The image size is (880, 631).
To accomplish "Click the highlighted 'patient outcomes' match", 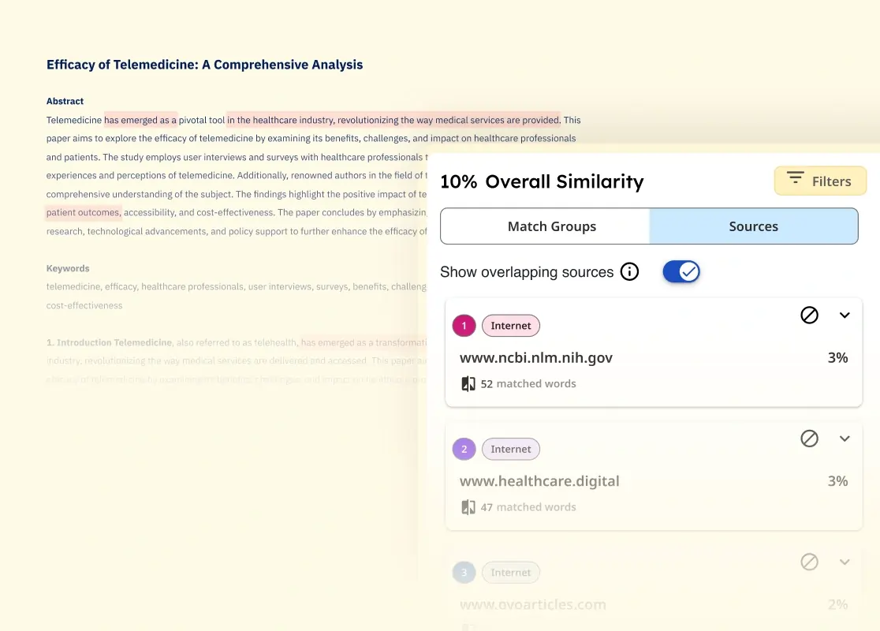I will pos(83,212).
